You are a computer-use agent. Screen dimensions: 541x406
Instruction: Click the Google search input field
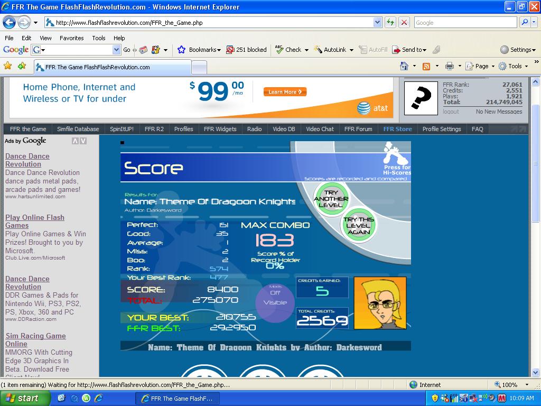pyautogui.click(x=465, y=23)
